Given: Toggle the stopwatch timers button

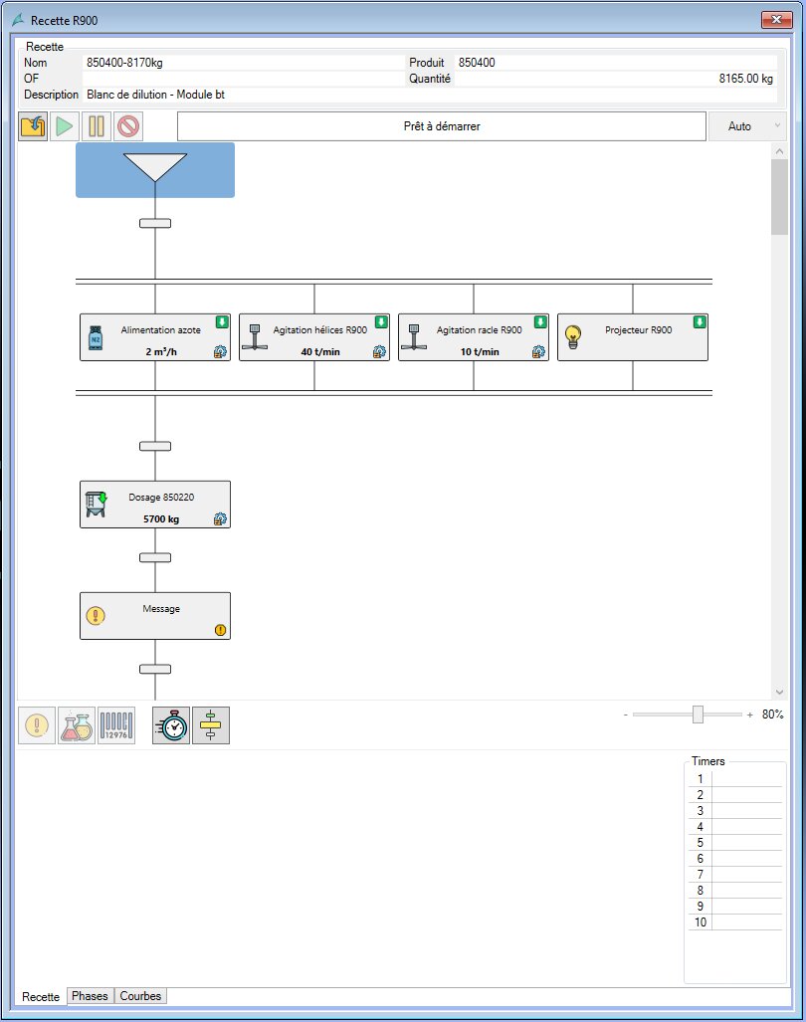Looking at the screenshot, I should [x=171, y=725].
